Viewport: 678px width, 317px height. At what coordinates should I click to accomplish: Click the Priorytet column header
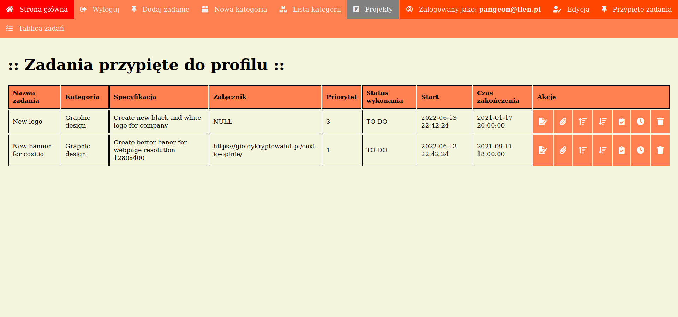pos(341,97)
